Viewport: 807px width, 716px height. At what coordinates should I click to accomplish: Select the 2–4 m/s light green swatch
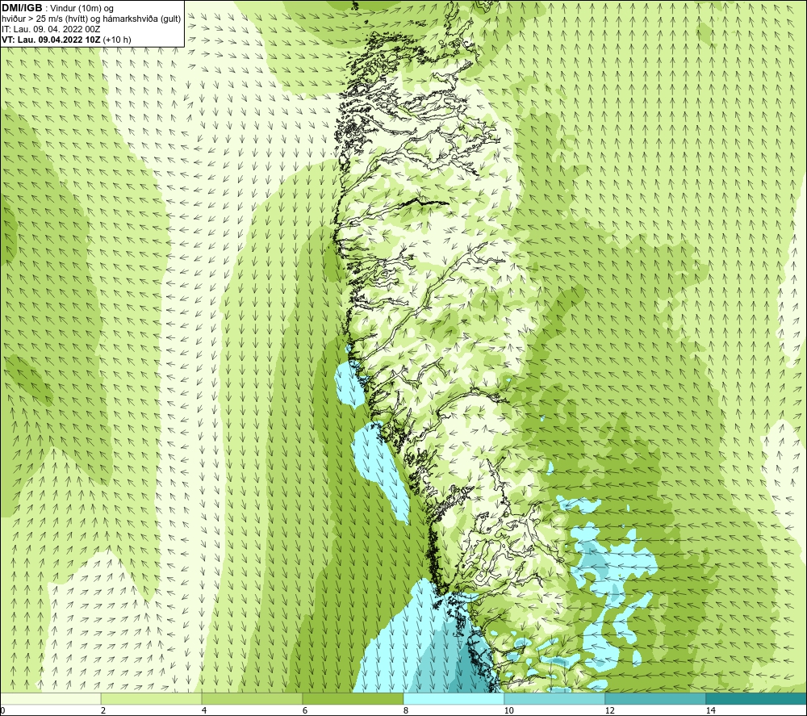pyautogui.click(x=152, y=698)
